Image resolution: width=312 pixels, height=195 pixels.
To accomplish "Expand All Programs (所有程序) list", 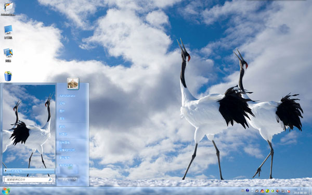I will [x=29, y=171].
